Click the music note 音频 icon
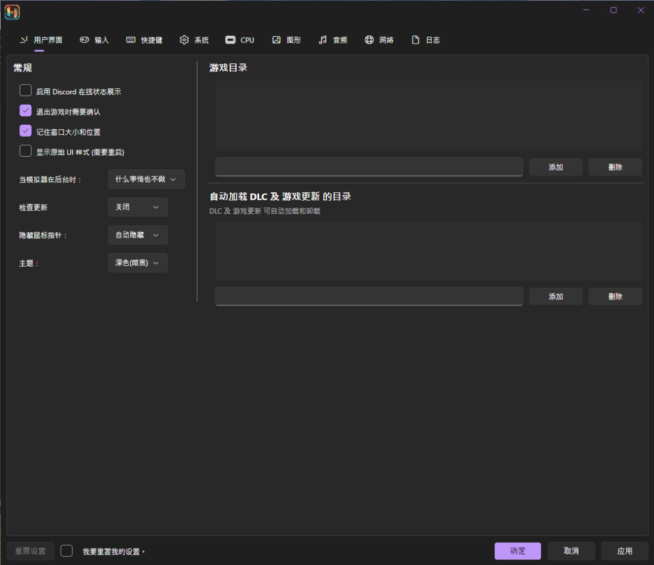 click(323, 40)
